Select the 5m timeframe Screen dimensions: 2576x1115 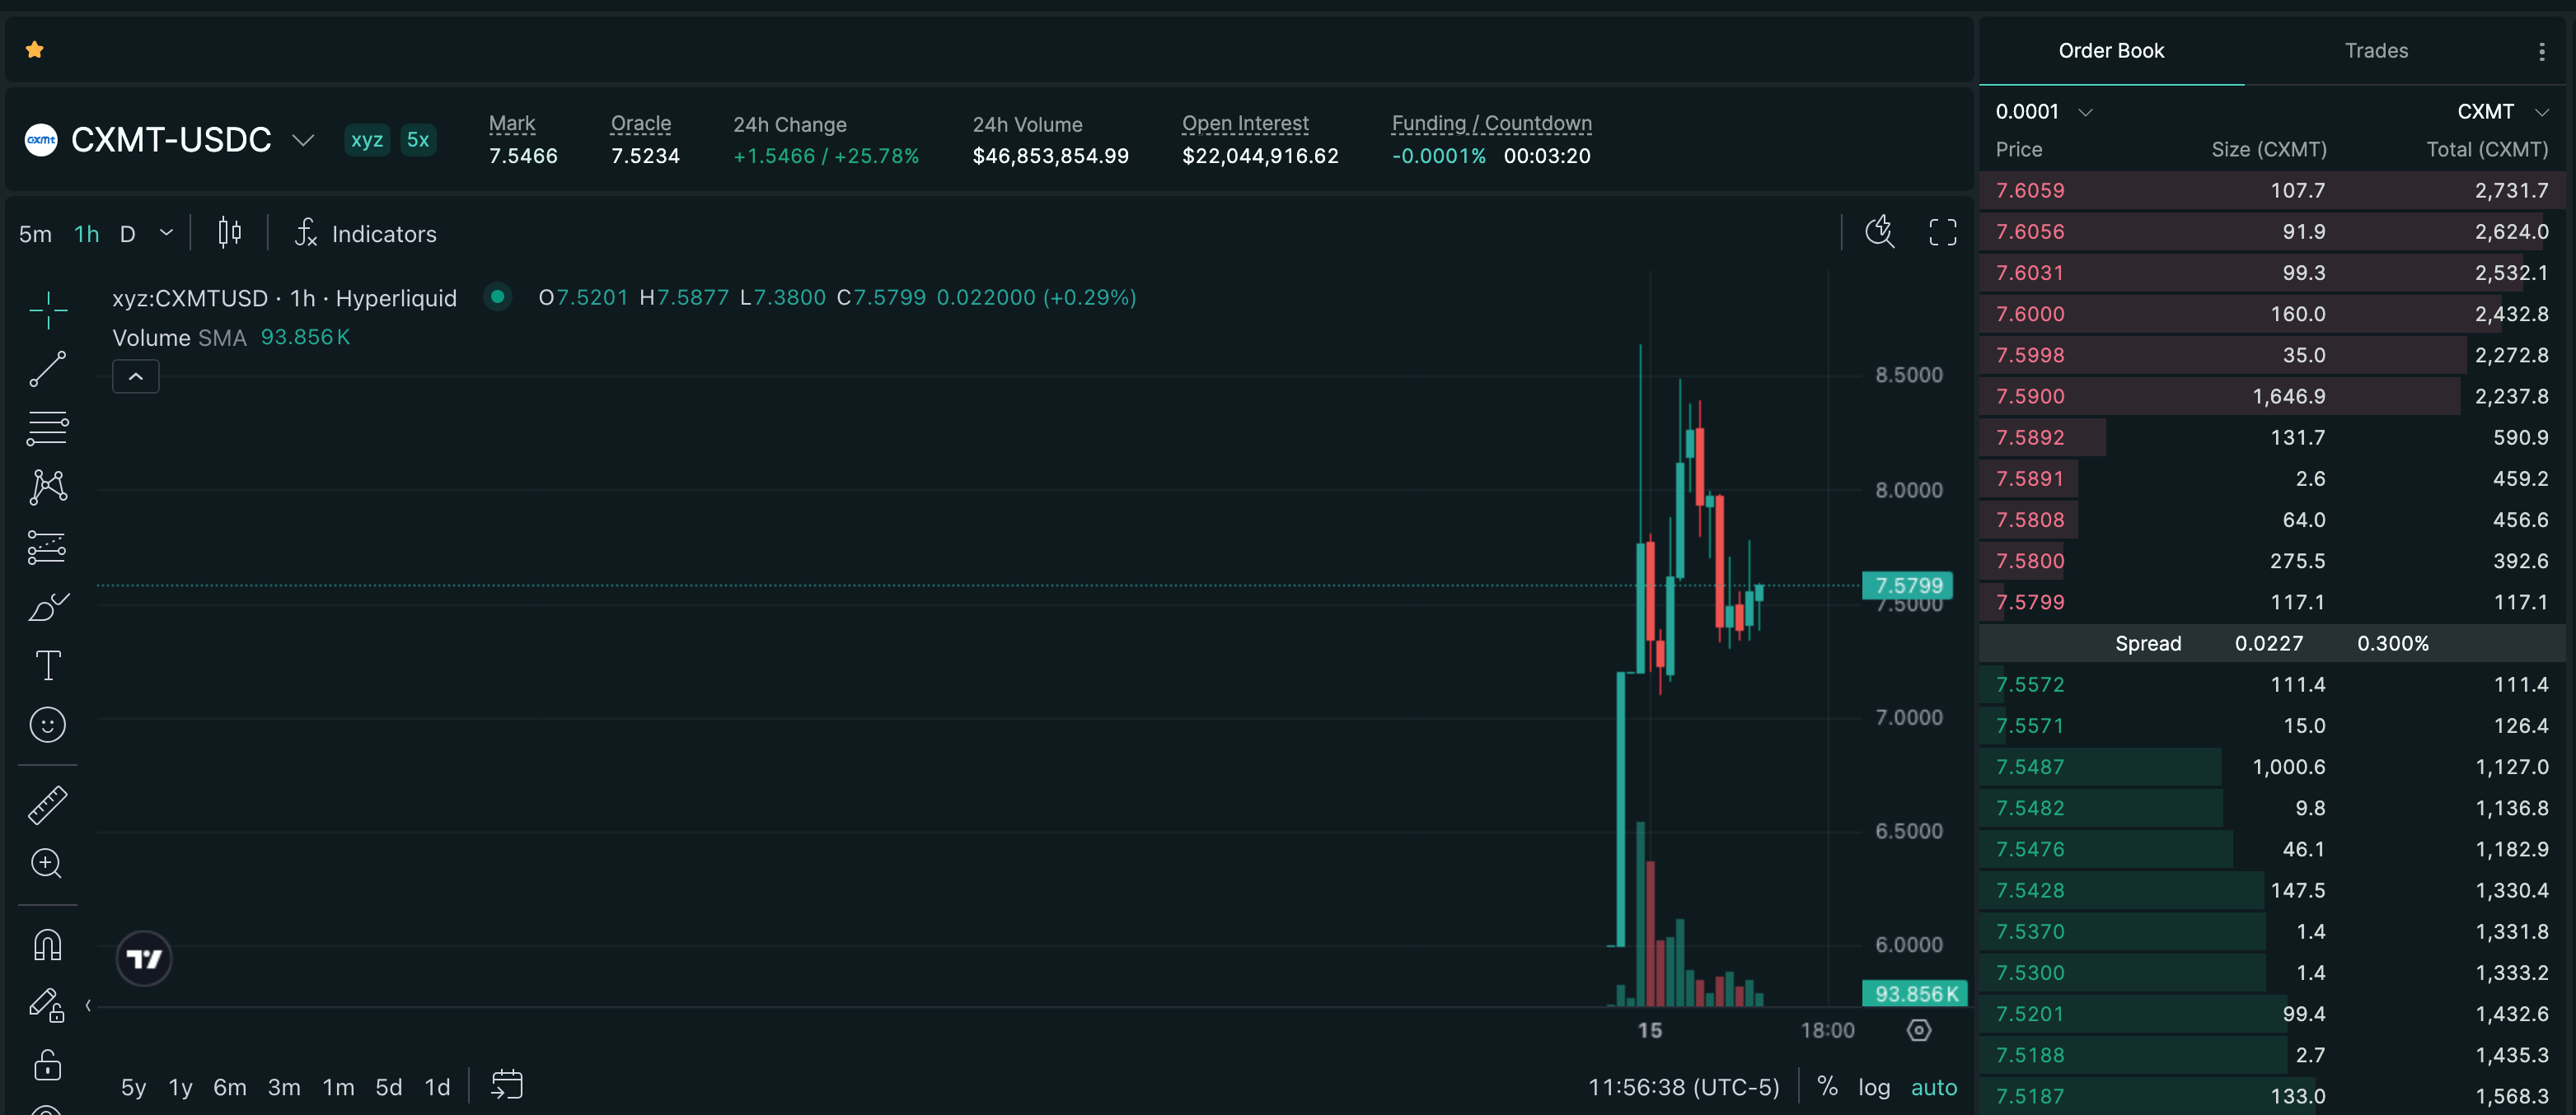point(35,234)
